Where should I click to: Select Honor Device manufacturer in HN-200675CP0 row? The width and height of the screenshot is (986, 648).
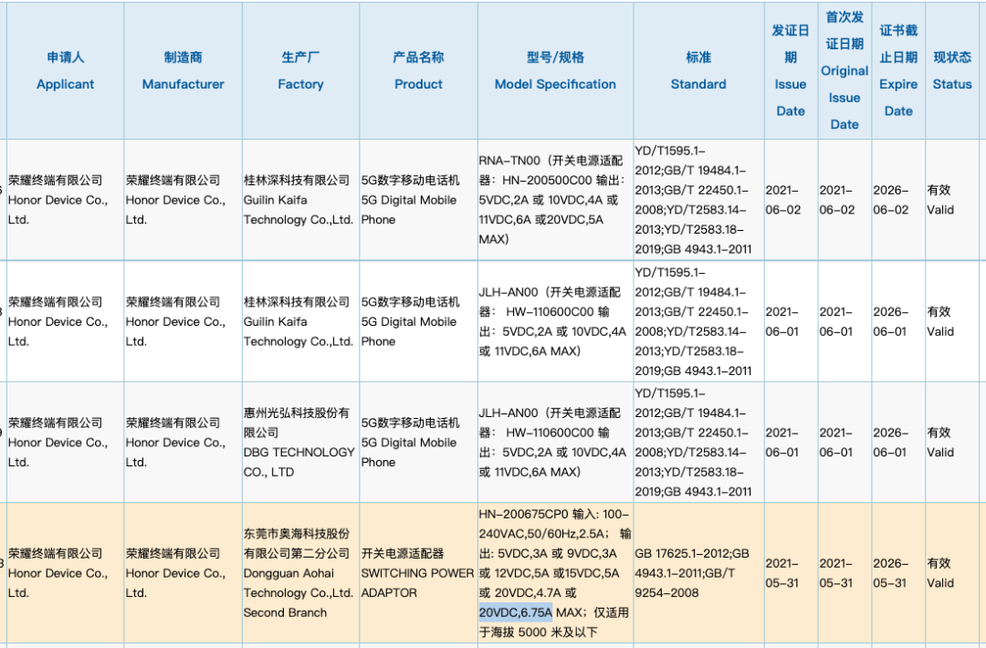[183, 573]
